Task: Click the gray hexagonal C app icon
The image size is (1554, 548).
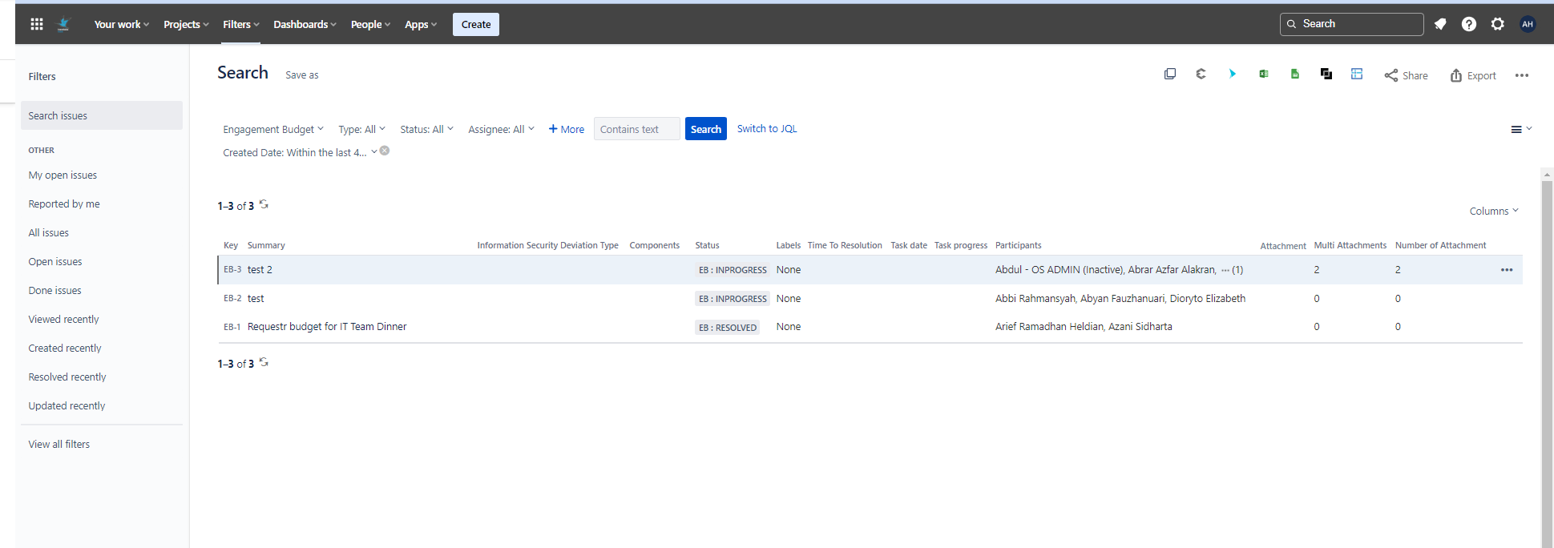Action: [x=1201, y=74]
